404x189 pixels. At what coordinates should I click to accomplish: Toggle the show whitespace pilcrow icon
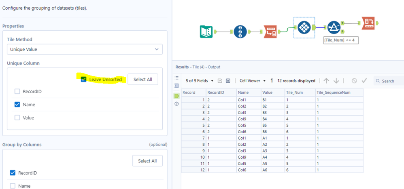point(272,81)
